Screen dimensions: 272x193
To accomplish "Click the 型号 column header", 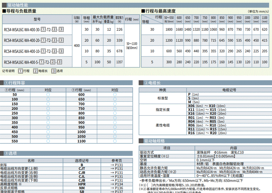I will tap(37, 19).
